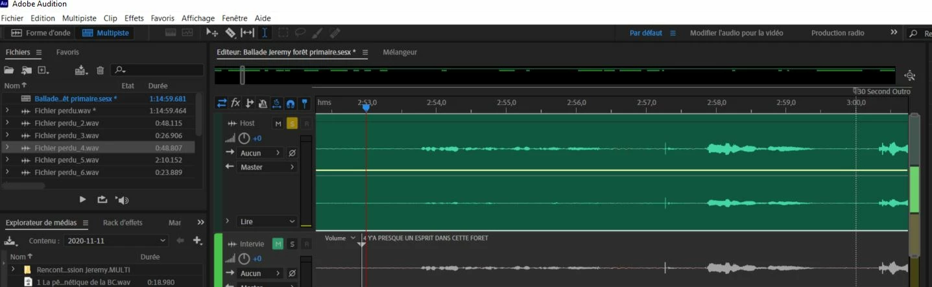Image resolution: width=932 pixels, height=287 pixels.
Task: Mute the Host track
Action: pos(278,123)
